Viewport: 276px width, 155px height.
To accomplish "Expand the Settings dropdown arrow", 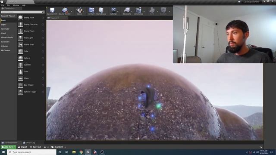I will pos(118,11).
